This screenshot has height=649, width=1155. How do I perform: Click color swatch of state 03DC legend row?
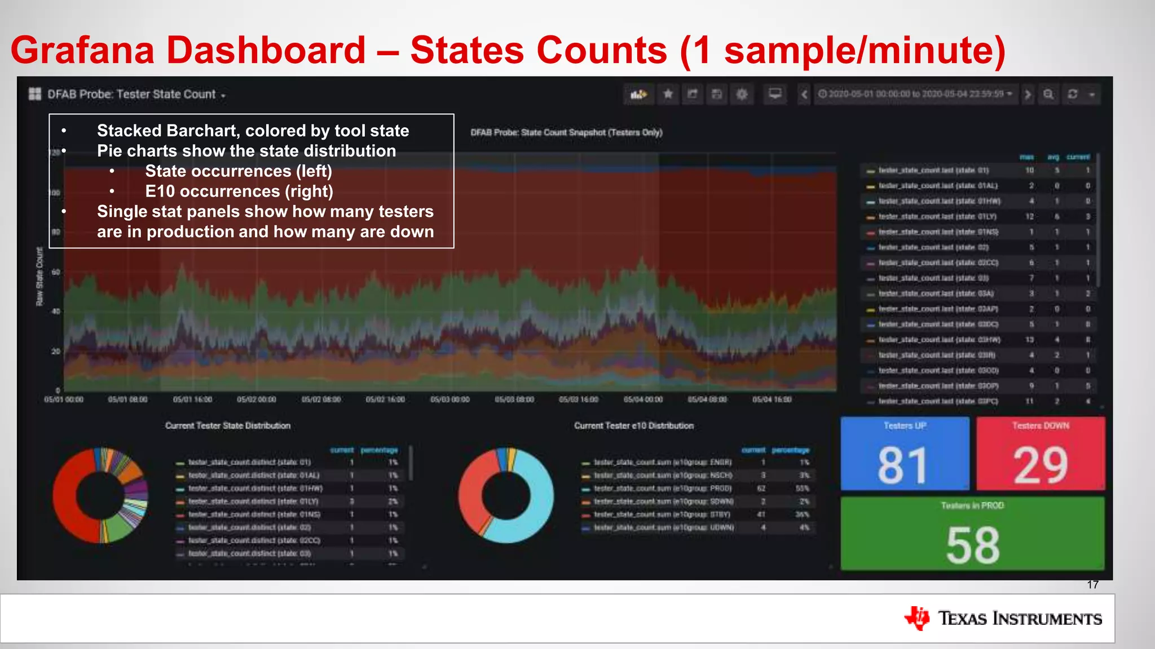point(871,325)
